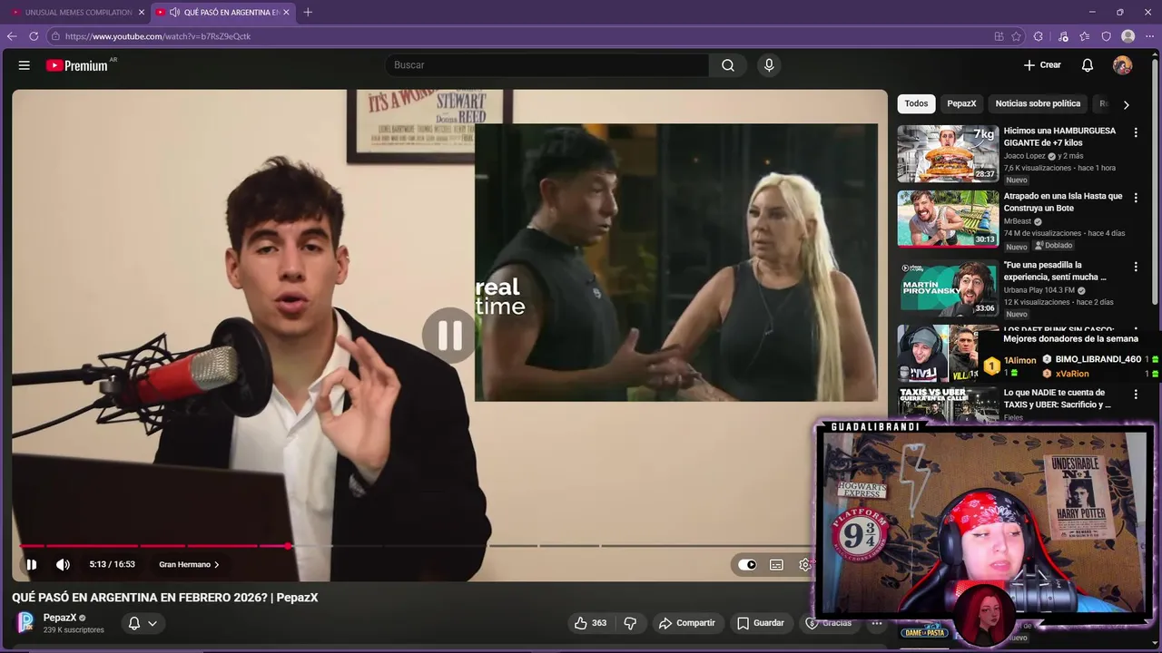The height and width of the screenshot is (653, 1162).
Task: Open browser profile avatar icon
Action: click(1128, 36)
